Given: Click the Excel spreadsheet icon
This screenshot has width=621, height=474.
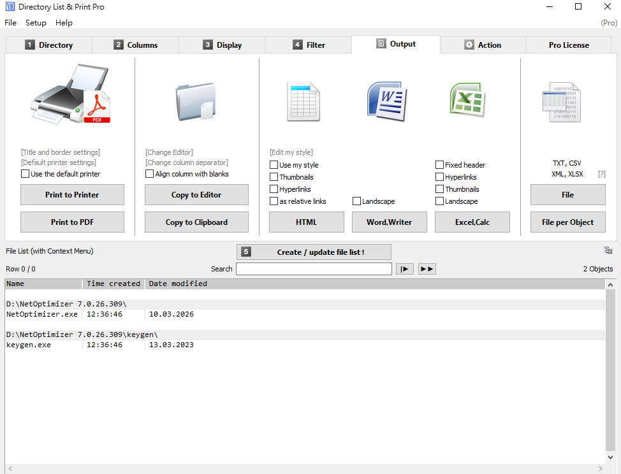Looking at the screenshot, I should pos(468,99).
